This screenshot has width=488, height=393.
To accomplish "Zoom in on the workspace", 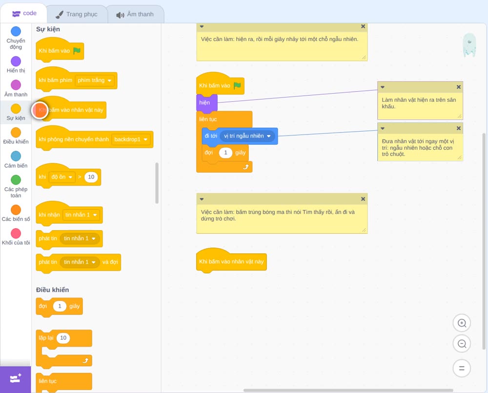I will [462, 323].
